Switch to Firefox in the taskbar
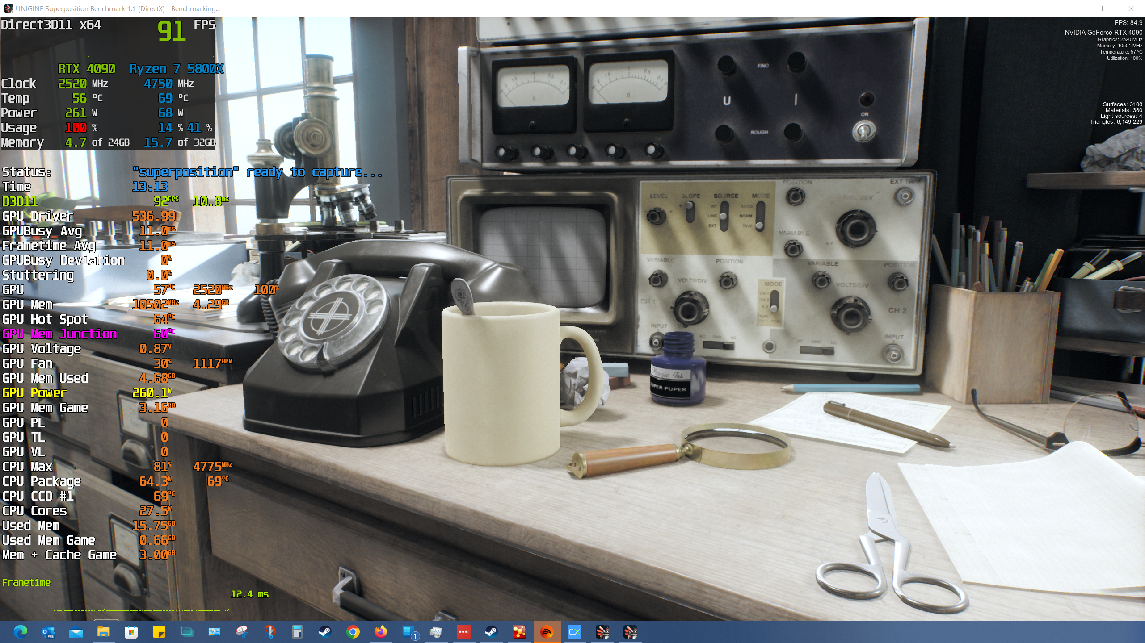The height and width of the screenshot is (643, 1145). [x=380, y=632]
